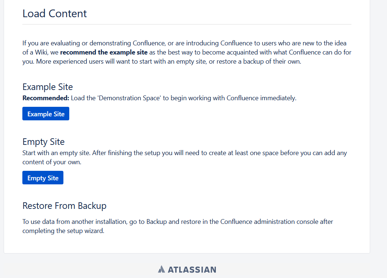Click the Empty Site section heading

(x=43, y=142)
